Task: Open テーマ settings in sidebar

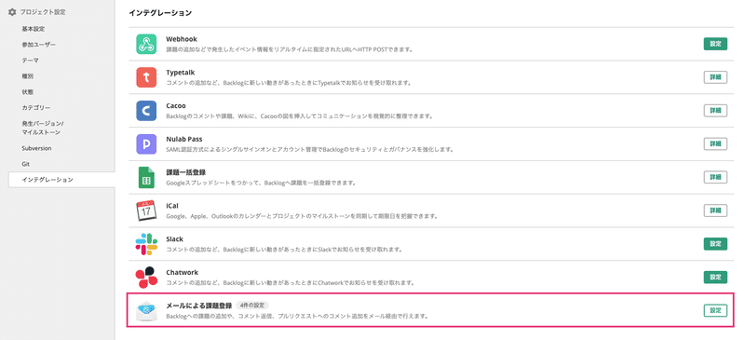Action: (x=31, y=61)
